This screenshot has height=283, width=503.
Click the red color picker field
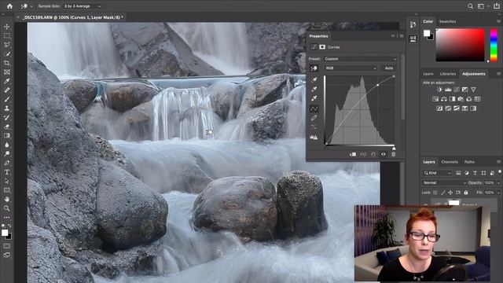pyautogui.click(x=460, y=45)
